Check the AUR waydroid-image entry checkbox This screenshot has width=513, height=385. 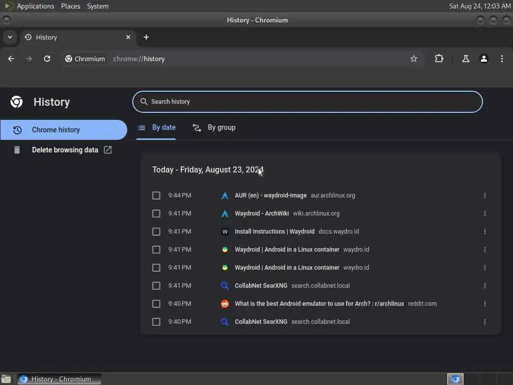pos(156,196)
